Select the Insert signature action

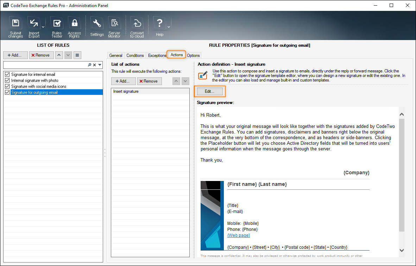tap(150, 91)
